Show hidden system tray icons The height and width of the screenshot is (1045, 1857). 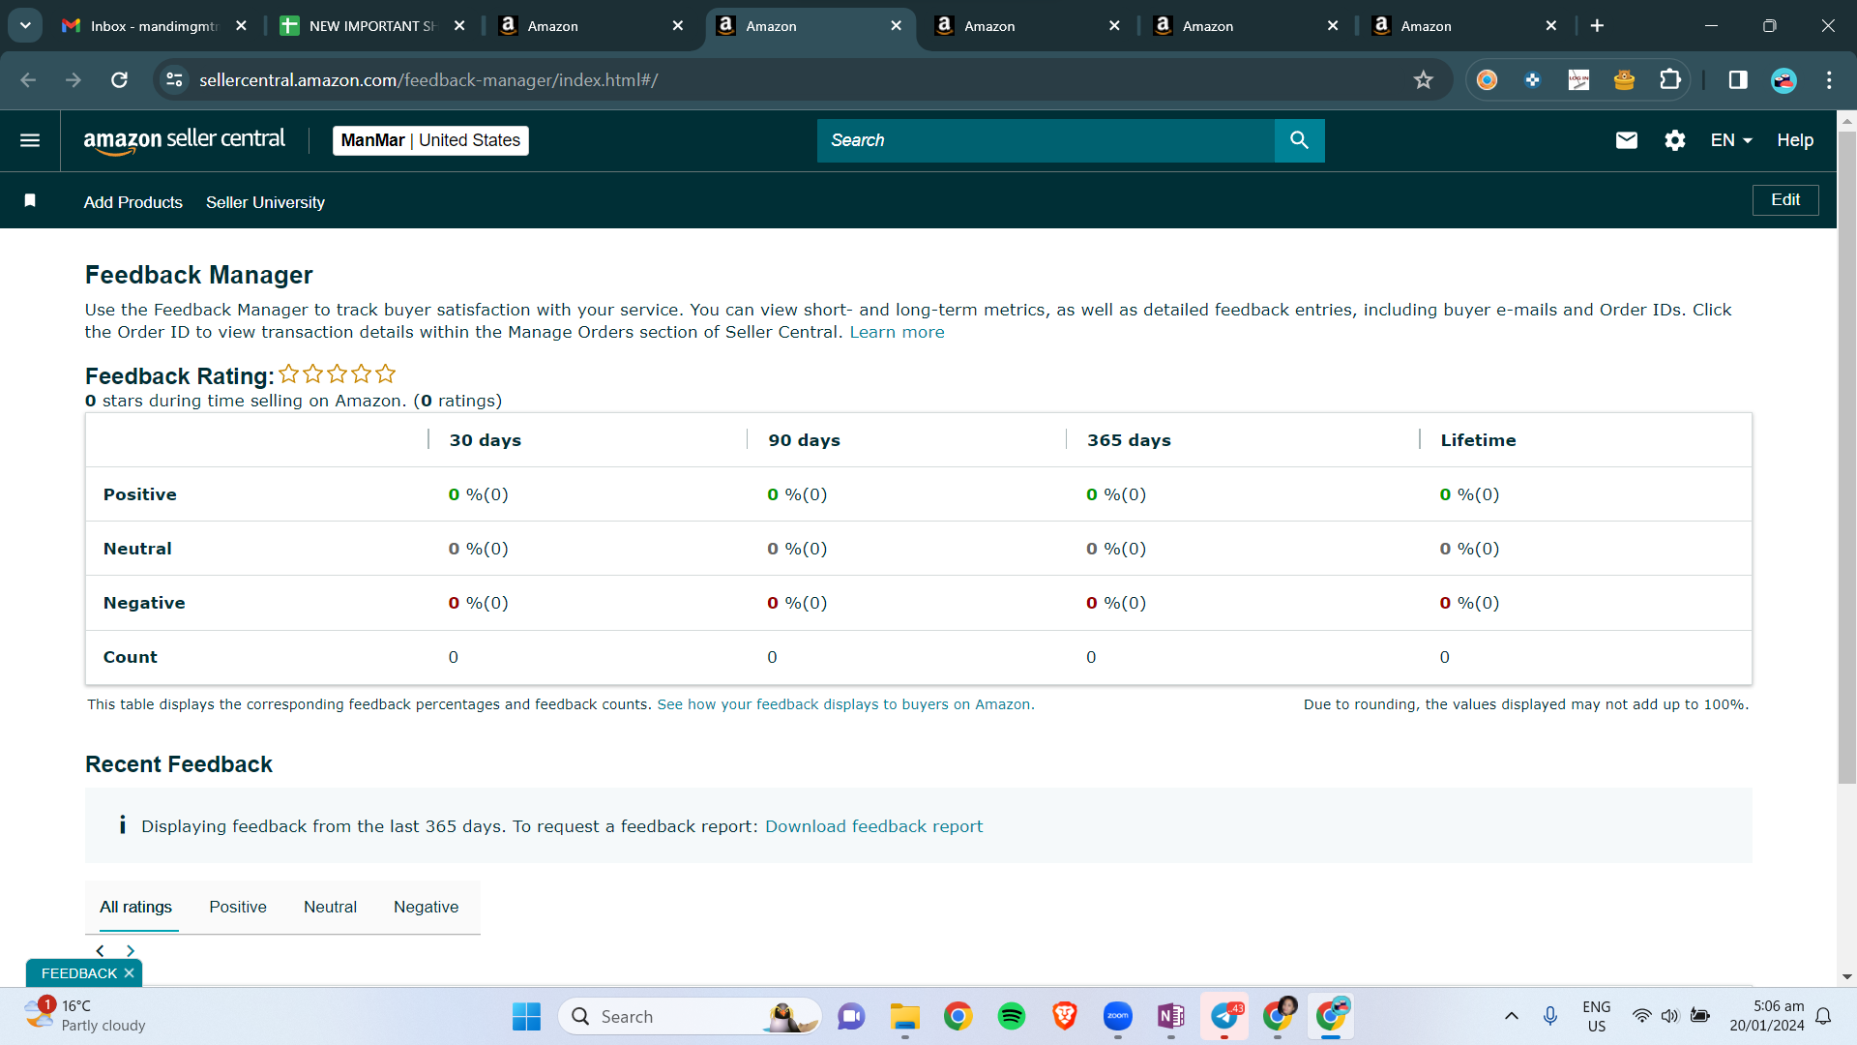[x=1511, y=1016]
